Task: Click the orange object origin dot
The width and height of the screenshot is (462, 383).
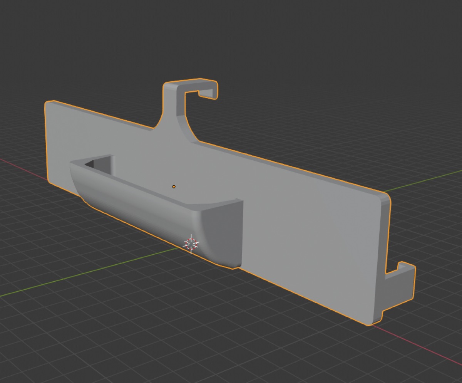Action: pyautogui.click(x=174, y=186)
